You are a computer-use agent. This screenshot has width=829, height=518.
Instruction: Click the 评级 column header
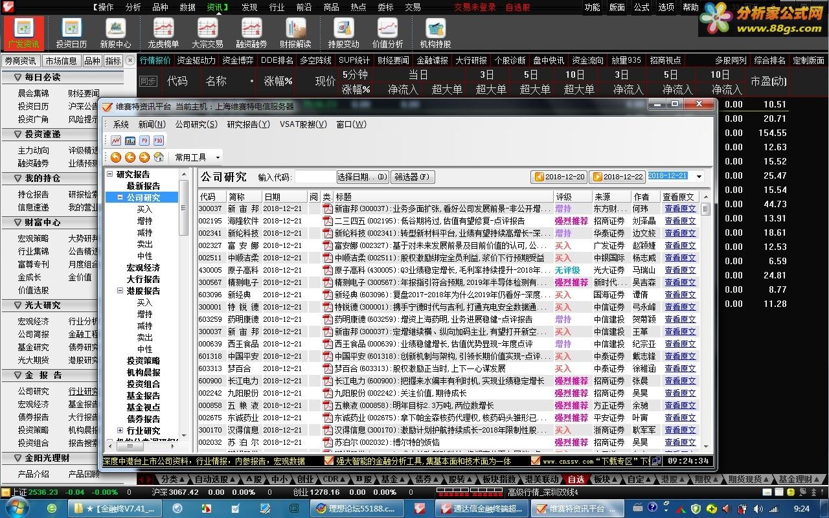(573, 196)
